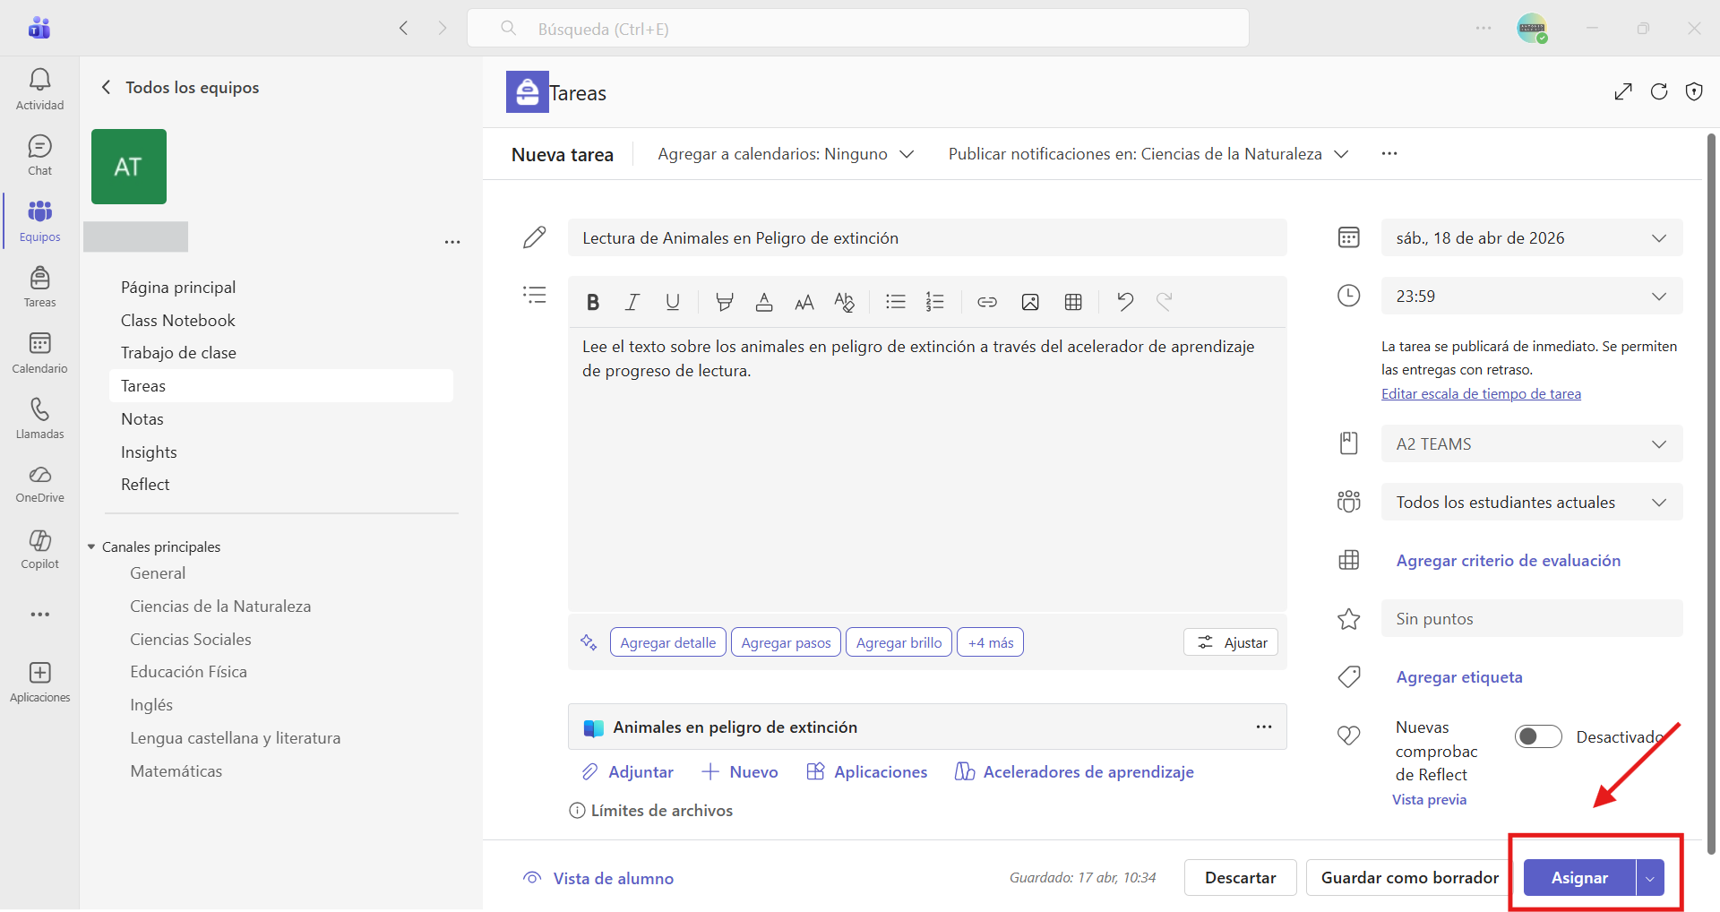Open Class Notebook
The height and width of the screenshot is (912, 1720).
(x=178, y=321)
